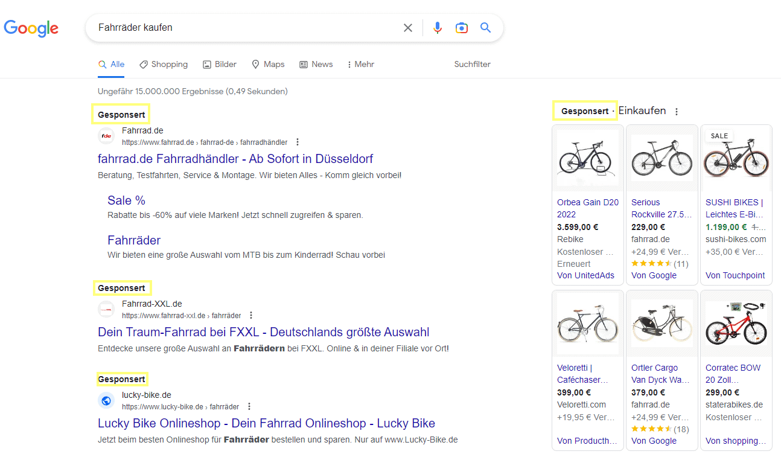Screen dimensions: 781x454
Task: Click star rating with 18 reviews
Action: click(x=660, y=429)
